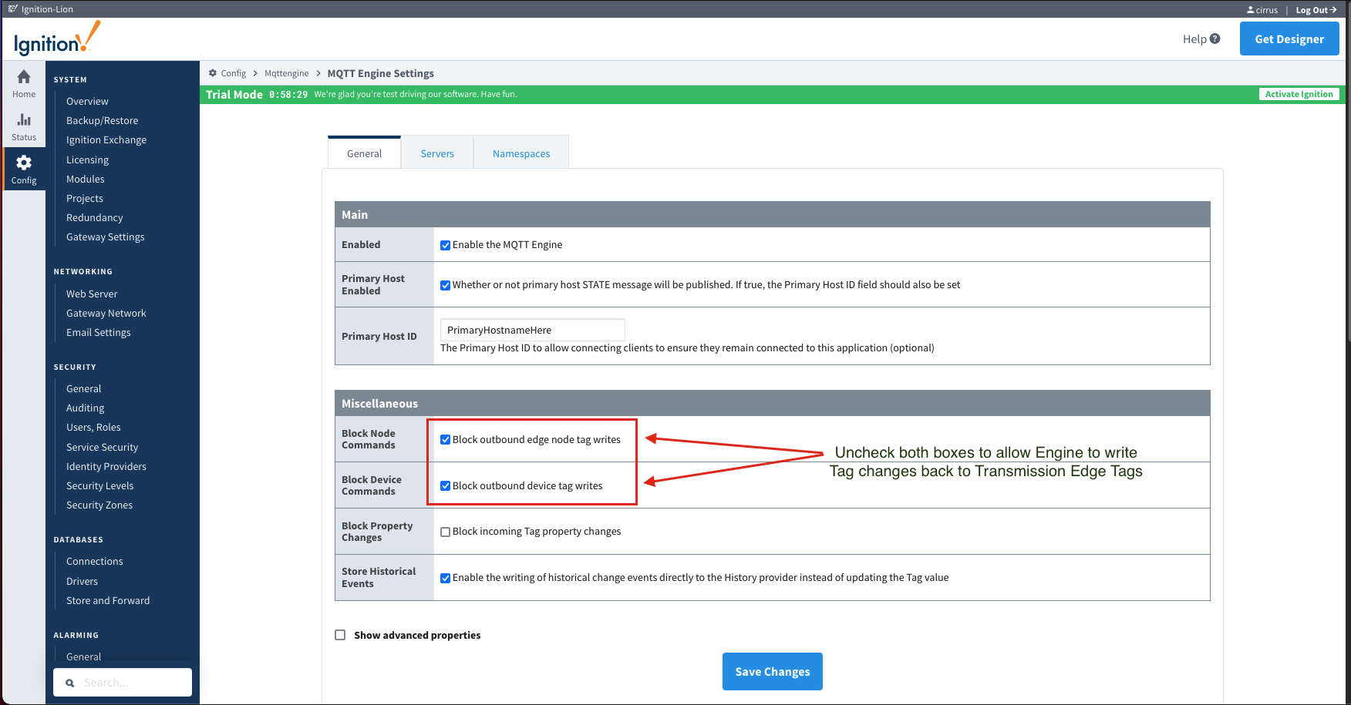Screen dimensions: 1351x705
Task: Uncheck Store Historical Events checkbox
Action: point(445,578)
